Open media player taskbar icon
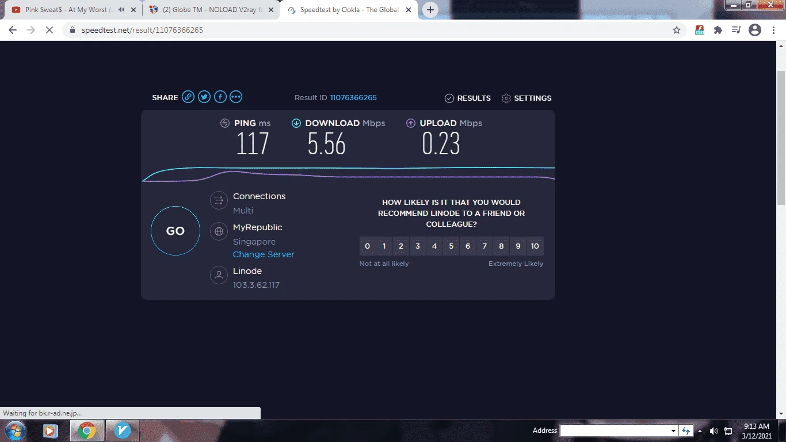The height and width of the screenshot is (442, 786). coord(50,430)
